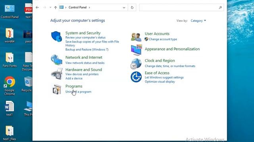The width and height of the screenshot is (254, 142).
Task: Select the Farsi Fonts folder on desktop
Action: click(x=10, y=60)
